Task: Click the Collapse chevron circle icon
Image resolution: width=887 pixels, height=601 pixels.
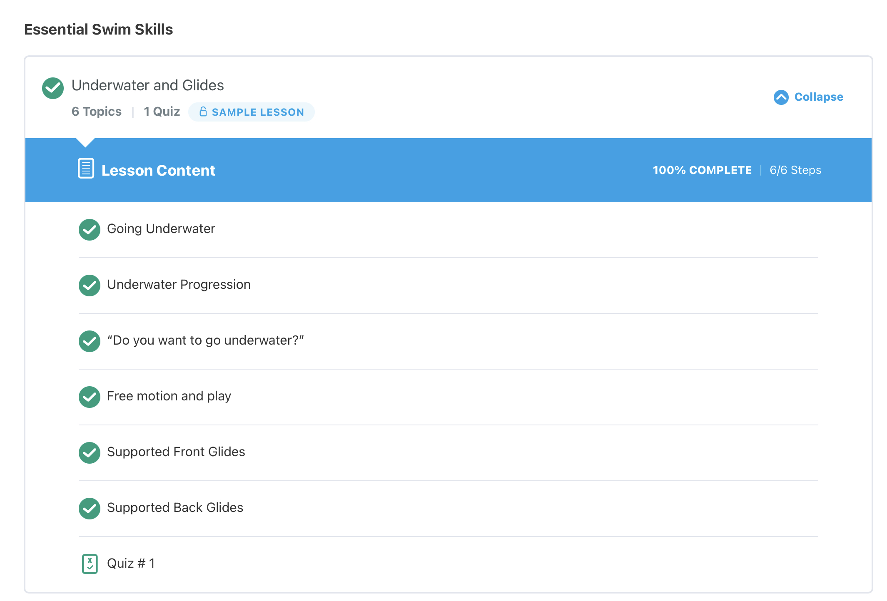Action: [x=781, y=97]
